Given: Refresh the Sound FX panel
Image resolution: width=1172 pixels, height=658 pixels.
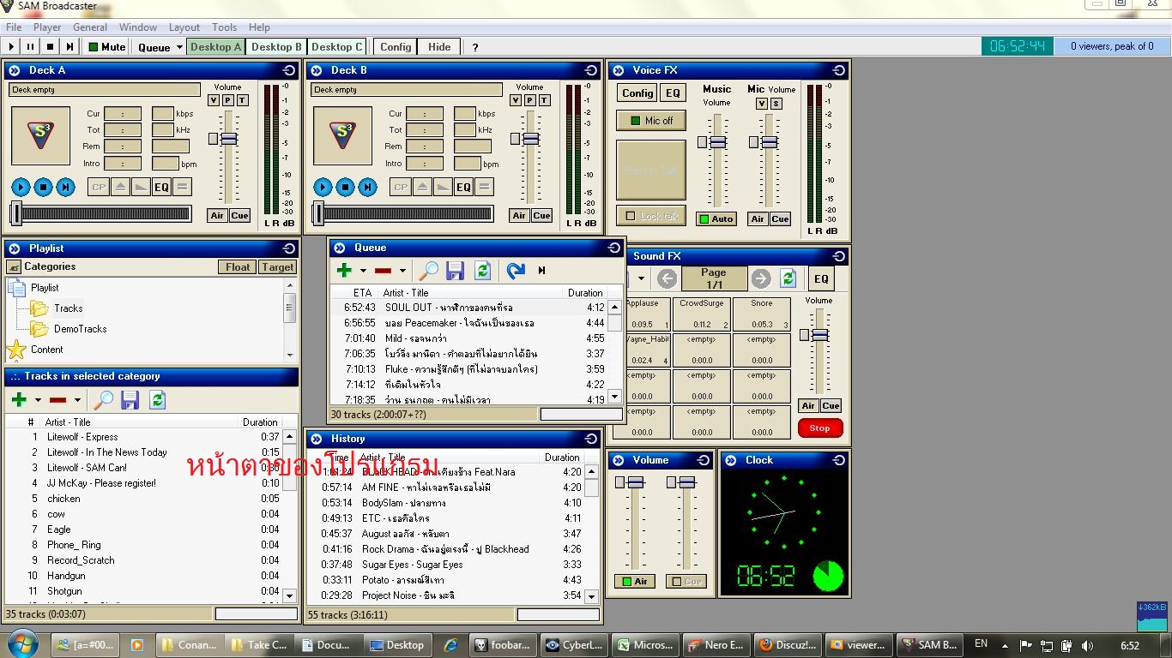Looking at the screenshot, I should click(x=788, y=278).
